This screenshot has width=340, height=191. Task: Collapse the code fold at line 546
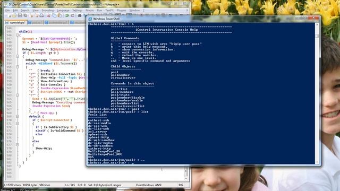click(18, 35)
